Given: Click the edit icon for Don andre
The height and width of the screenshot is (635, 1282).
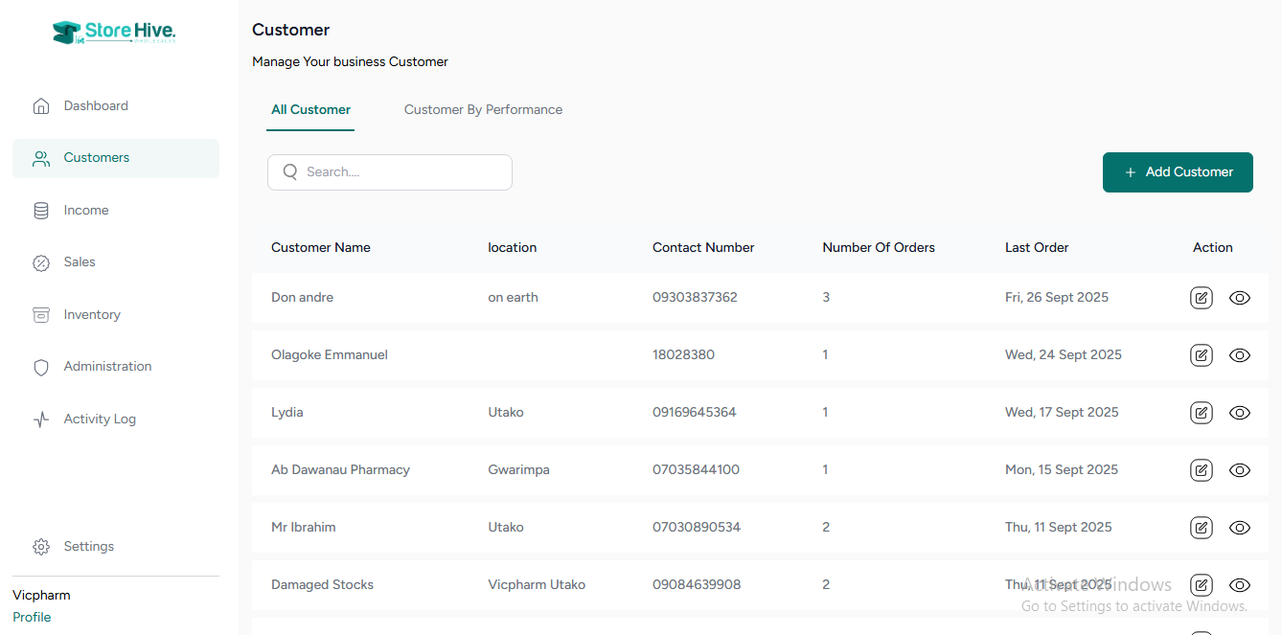Looking at the screenshot, I should click(1201, 298).
